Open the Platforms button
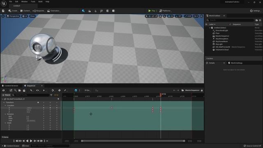263x148 pixels. pos(165,11)
